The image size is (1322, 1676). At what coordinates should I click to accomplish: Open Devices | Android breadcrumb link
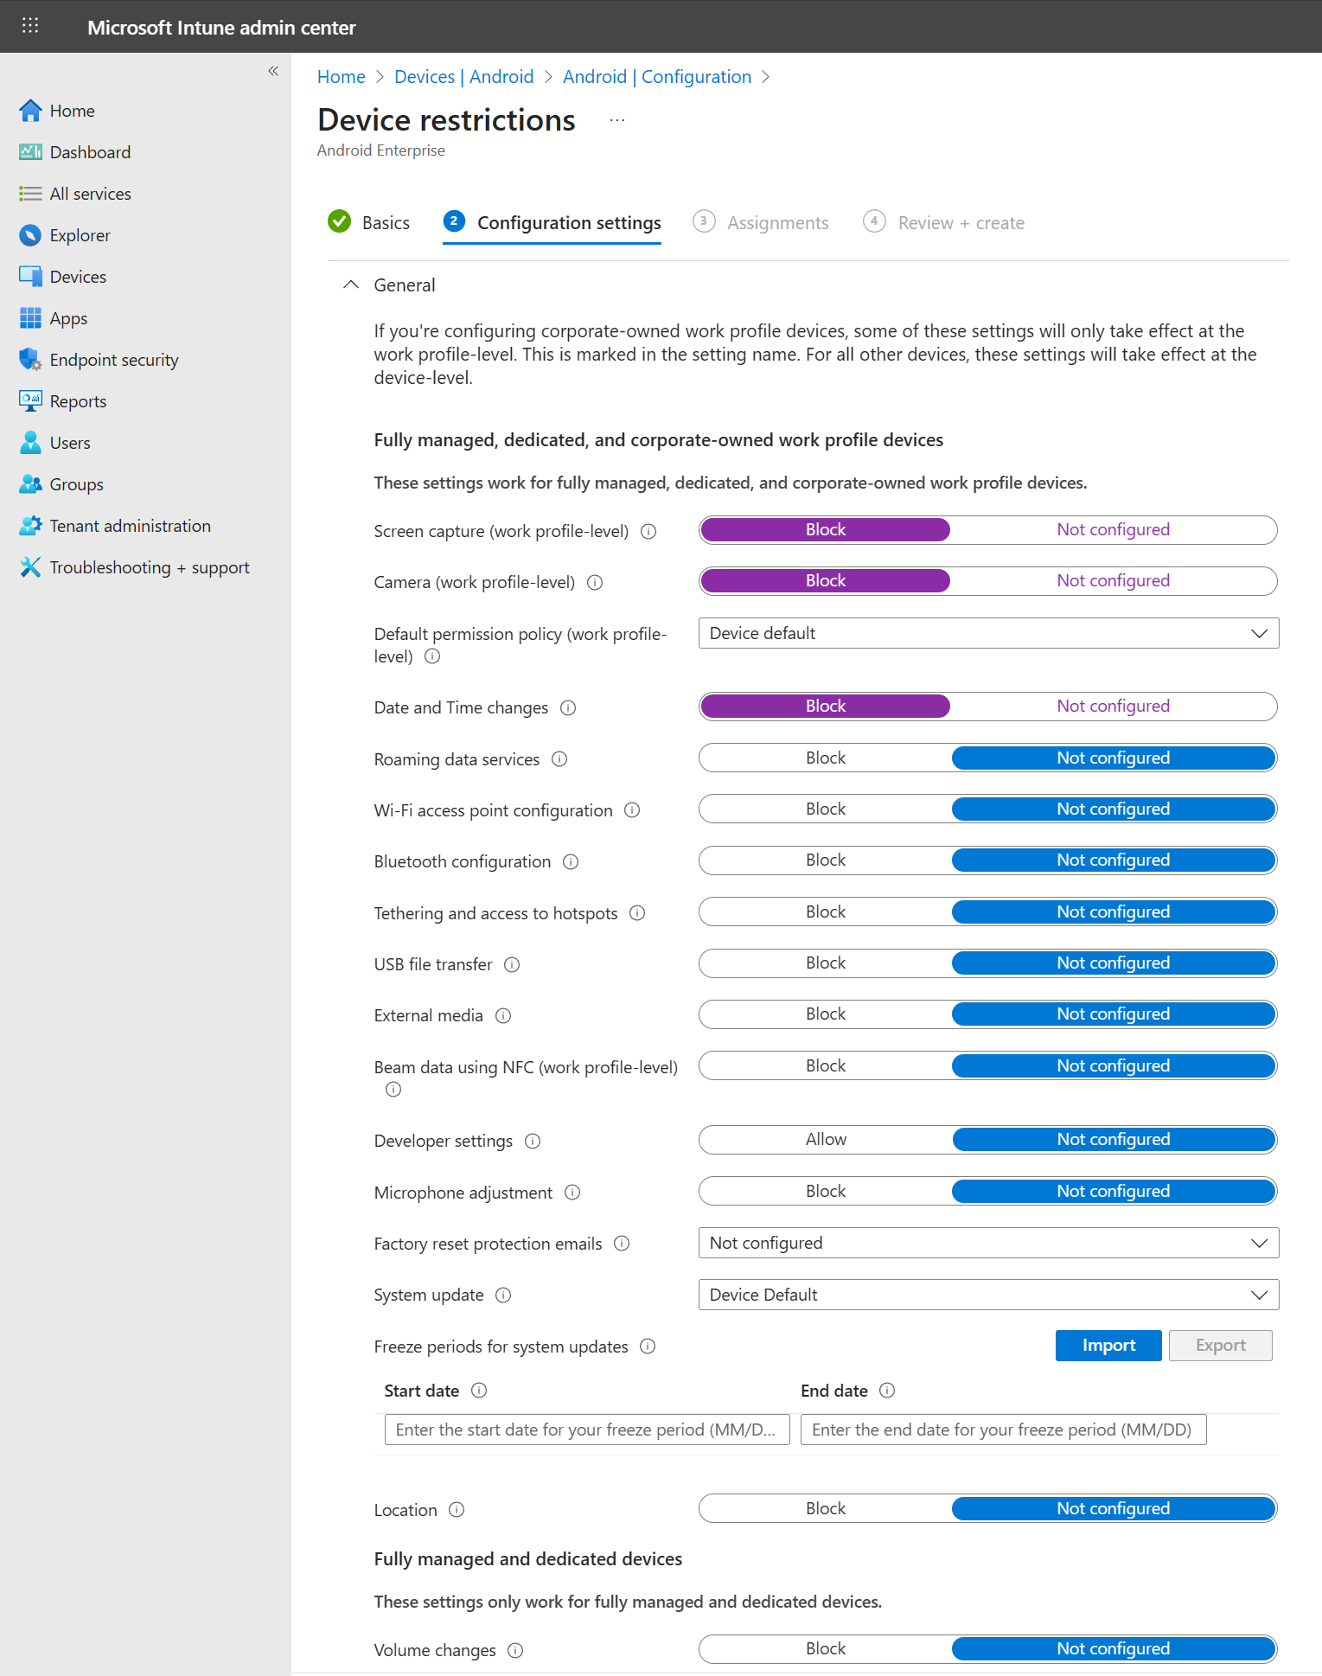pyautogui.click(x=463, y=77)
